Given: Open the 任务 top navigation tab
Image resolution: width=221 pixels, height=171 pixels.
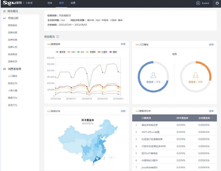Looking at the screenshot, I should pos(50,3).
